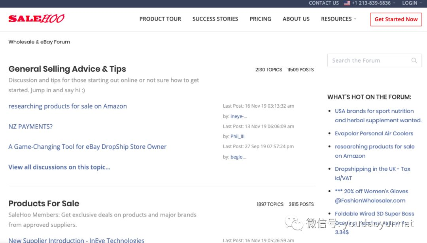Go to the PRICING page

point(260,19)
